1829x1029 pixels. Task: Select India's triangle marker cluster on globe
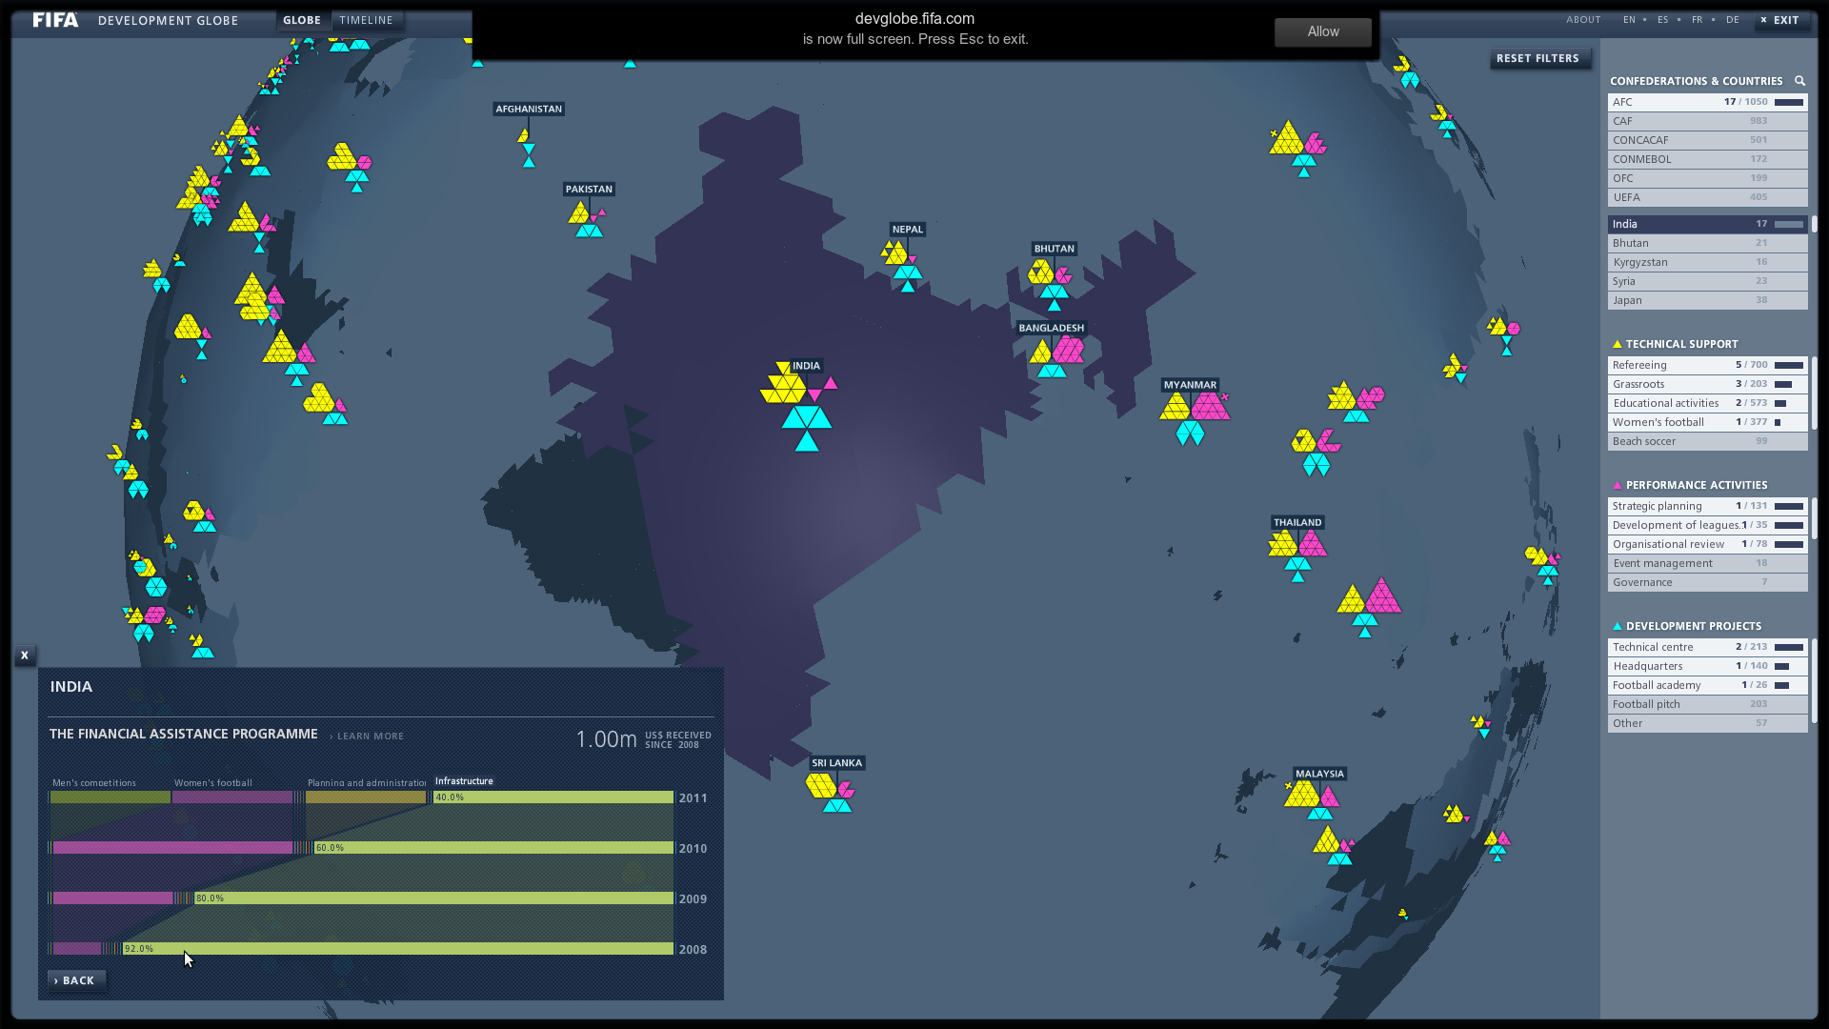point(800,407)
